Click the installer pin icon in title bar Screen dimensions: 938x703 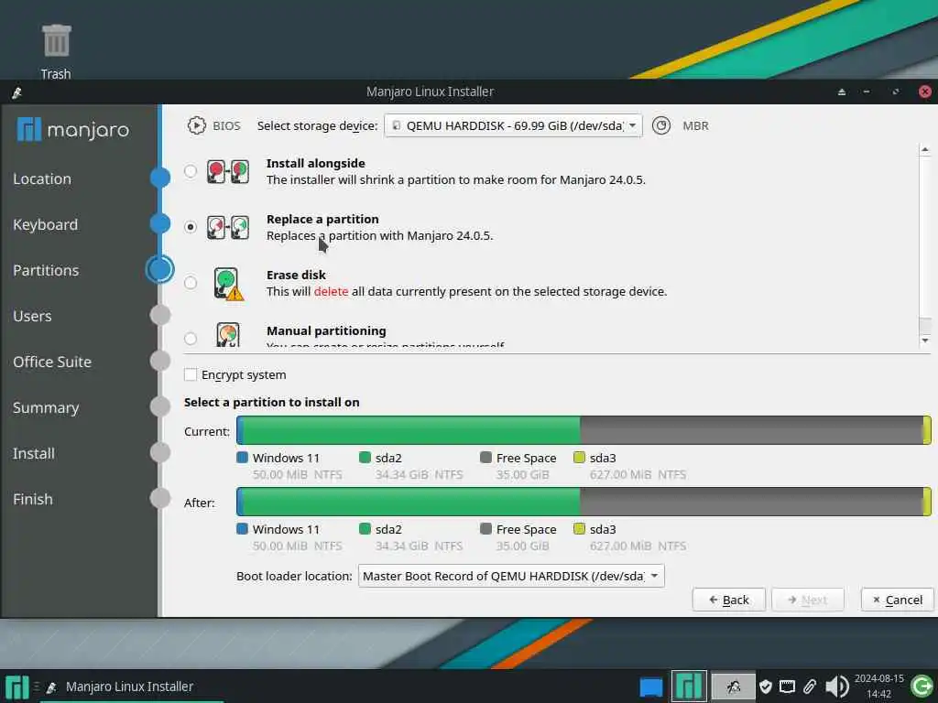tap(16, 92)
